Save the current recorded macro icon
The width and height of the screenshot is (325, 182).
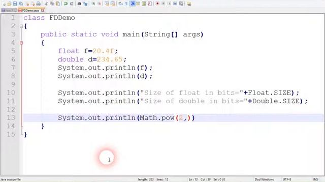[x=181, y=4]
